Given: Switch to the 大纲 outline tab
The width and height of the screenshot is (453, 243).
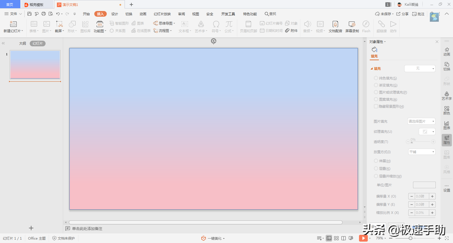Looking at the screenshot, I should [x=23, y=44].
